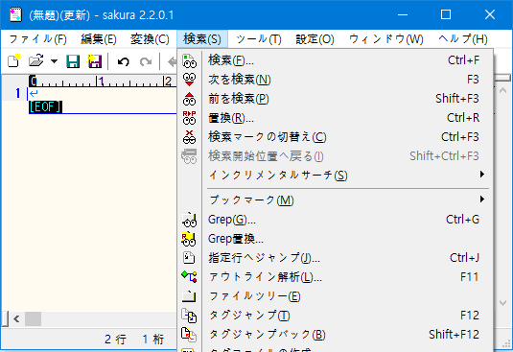Screen dimensions: 513x352
Task: Click the Undo arrow icon
Action: (x=124, y=61)
